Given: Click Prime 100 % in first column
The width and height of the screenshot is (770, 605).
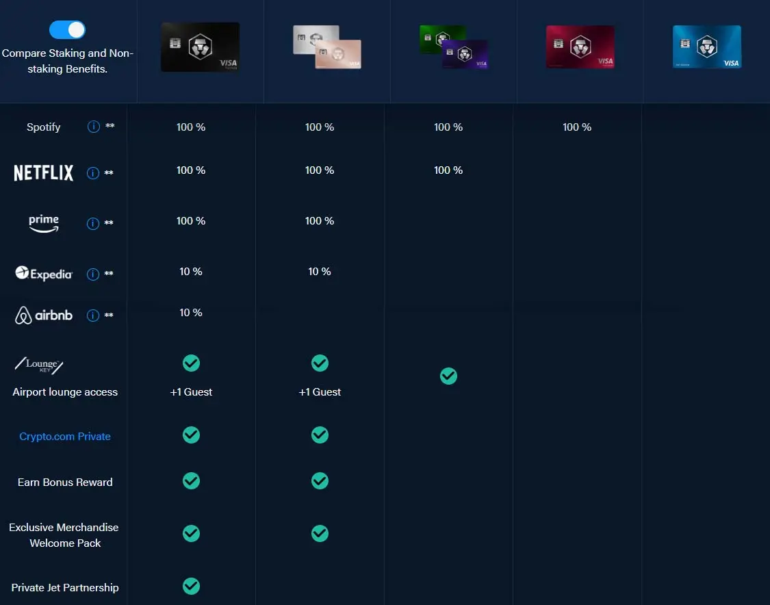Looking at the screenshot, I should [191, 221].
